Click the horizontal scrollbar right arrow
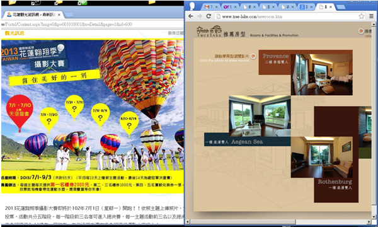378x227 pixels. click(x=369, y=221)
